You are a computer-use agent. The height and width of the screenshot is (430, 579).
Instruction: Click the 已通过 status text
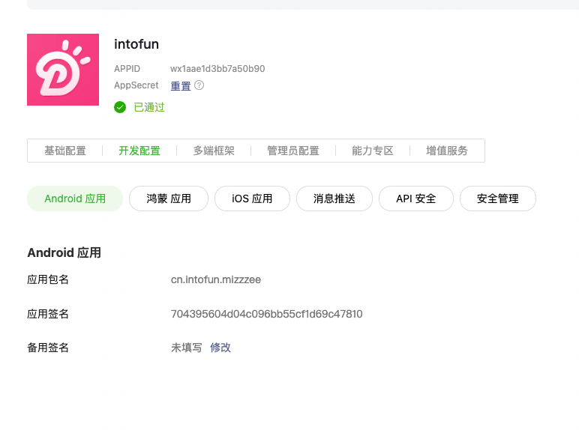149,107
